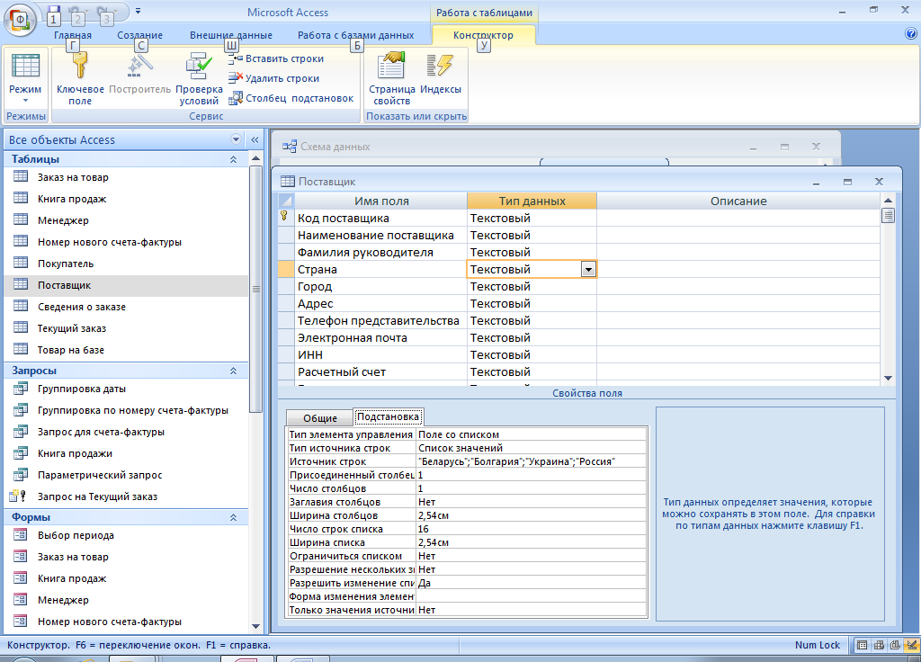Select the Подстановка properties tab
921x662 pixels.
(389, 416)
